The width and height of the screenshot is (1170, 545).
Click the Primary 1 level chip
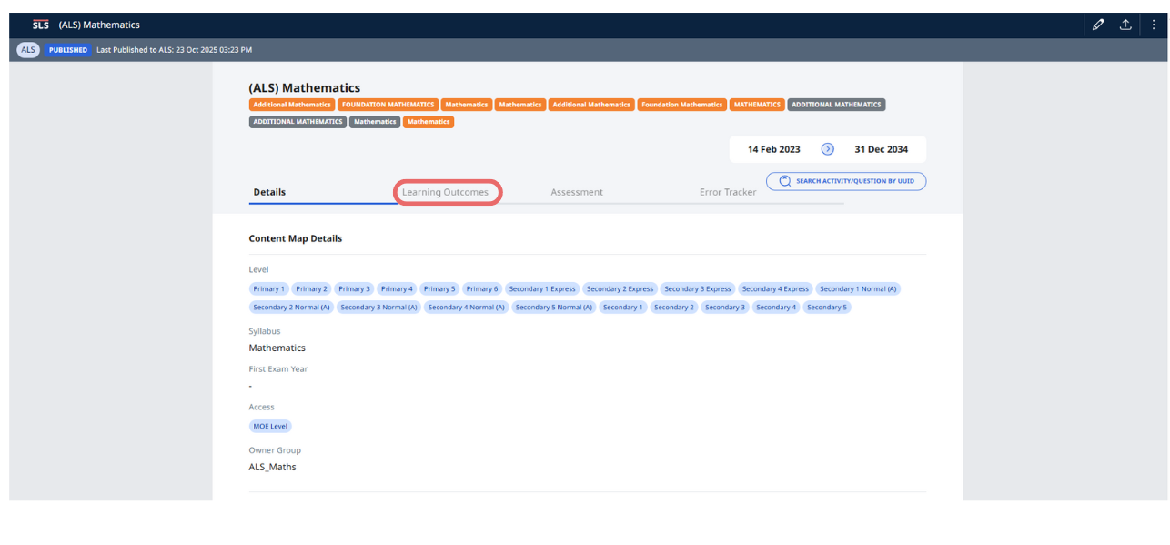click(268, 288)
